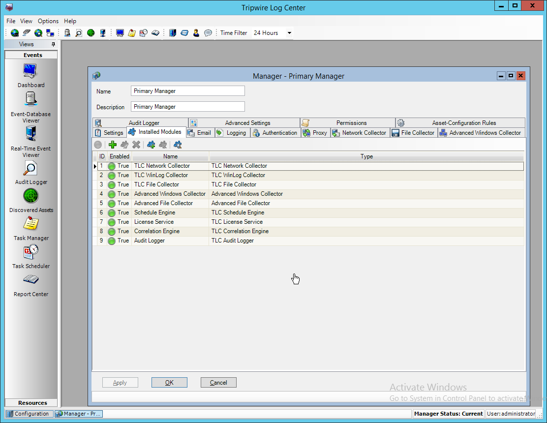
Task: Click the networked computers toolbar icon
Action: 50,33
